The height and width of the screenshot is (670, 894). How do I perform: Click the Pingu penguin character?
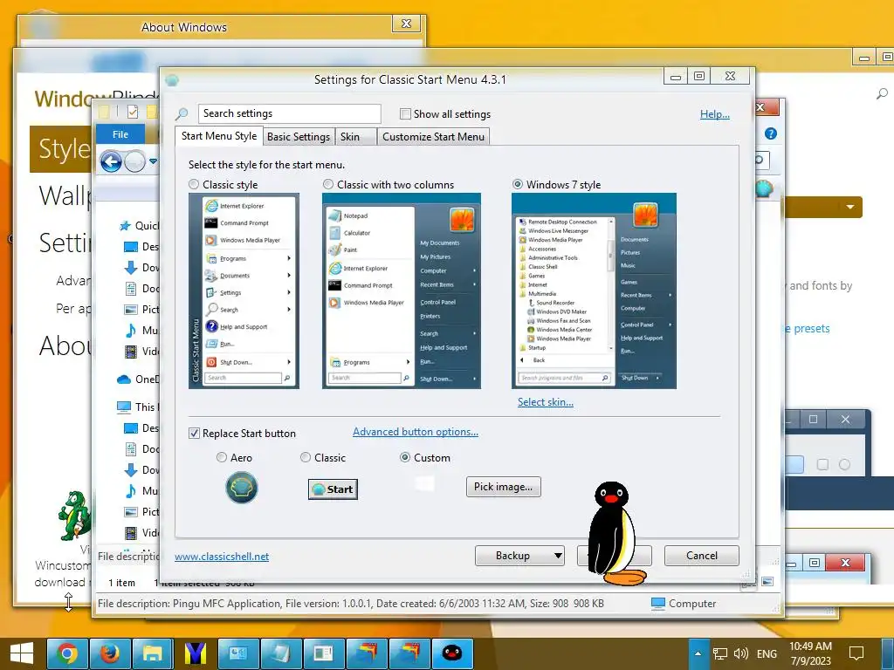[x=617, y=534]
